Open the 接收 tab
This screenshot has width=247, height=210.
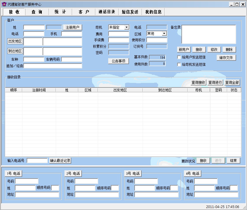point(14,12)
